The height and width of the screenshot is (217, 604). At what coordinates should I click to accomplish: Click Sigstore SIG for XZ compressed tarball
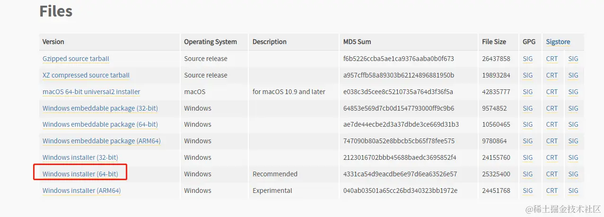pos(573,75)
